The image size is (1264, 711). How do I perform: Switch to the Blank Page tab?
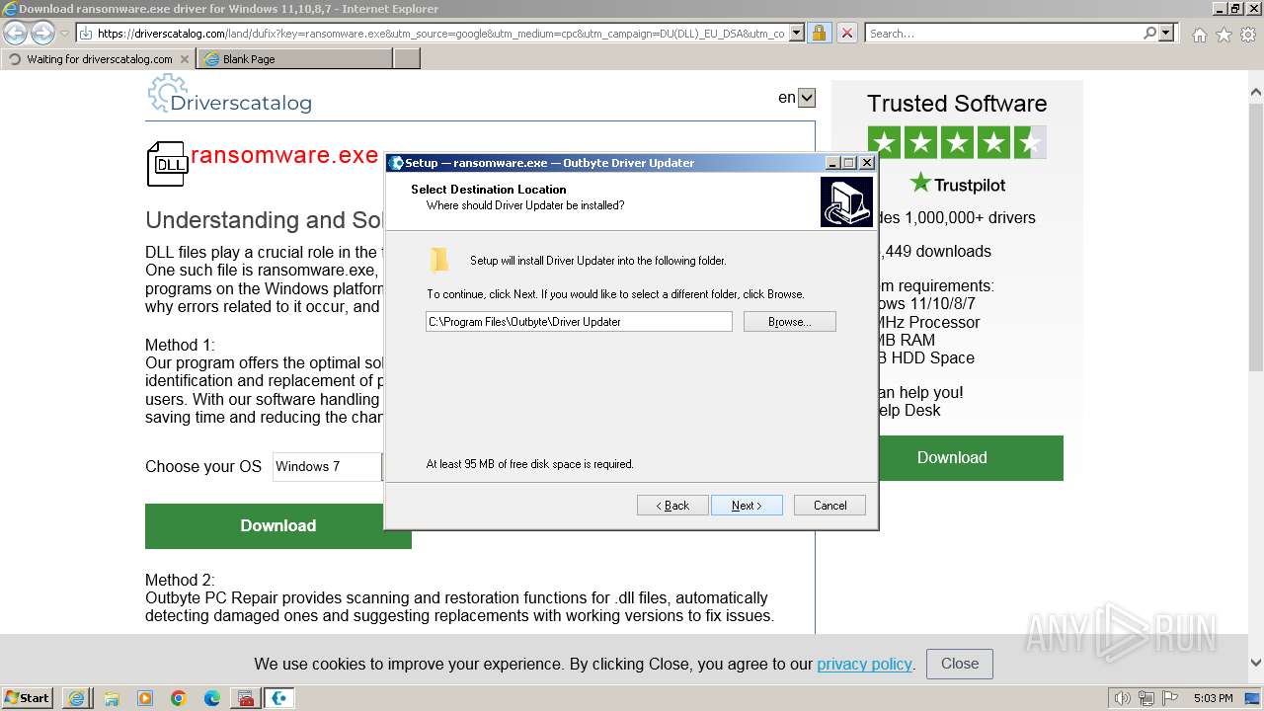[294, 59]
